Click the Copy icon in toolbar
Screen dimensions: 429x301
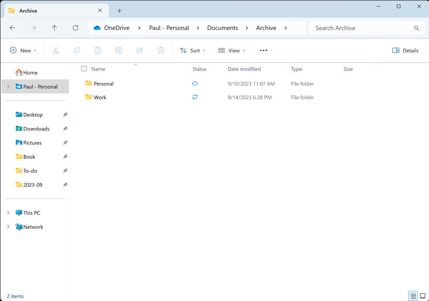(76, 50)
